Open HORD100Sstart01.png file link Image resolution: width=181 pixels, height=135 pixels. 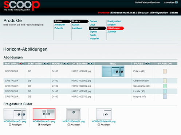[x=104, y=122]
